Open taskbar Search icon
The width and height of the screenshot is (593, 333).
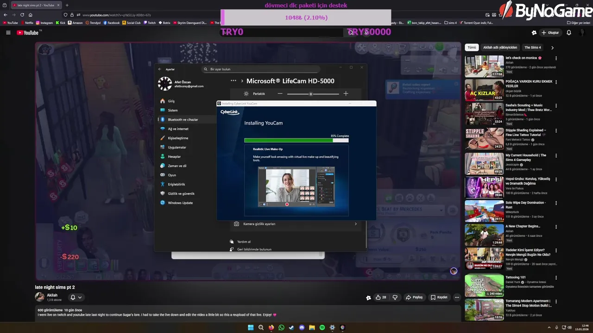coord(261,327)
